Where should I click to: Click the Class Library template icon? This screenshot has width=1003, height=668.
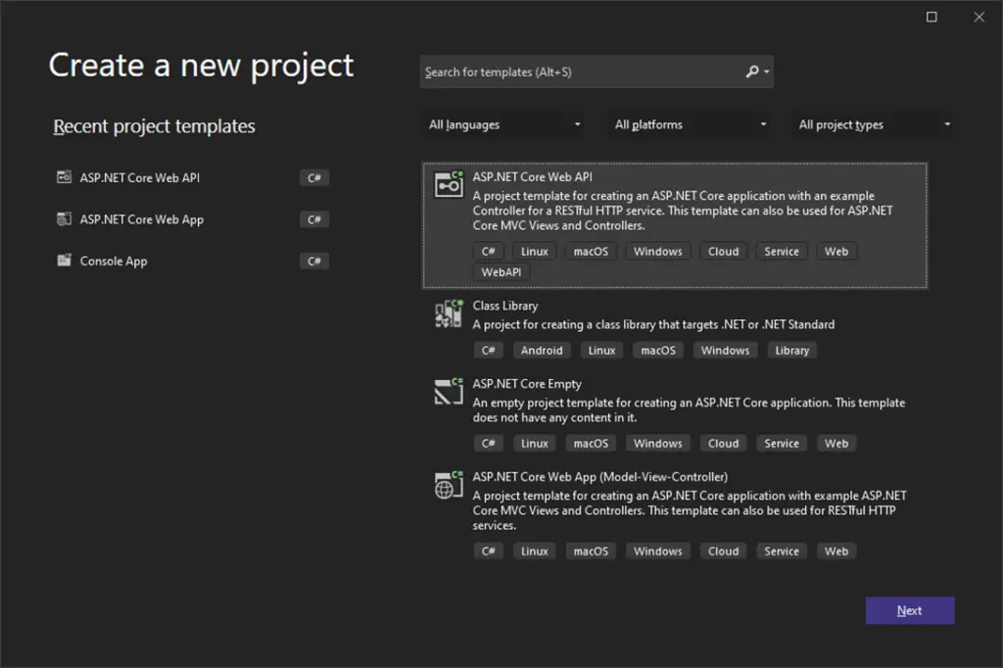pyautogui.click(x=449, y=313)
